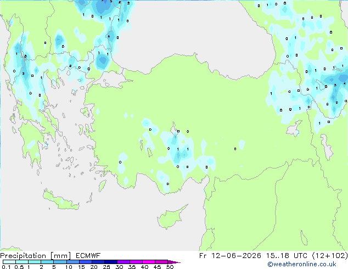Pick the 25 to 30 mm navy swatch

tap(111, 262)
